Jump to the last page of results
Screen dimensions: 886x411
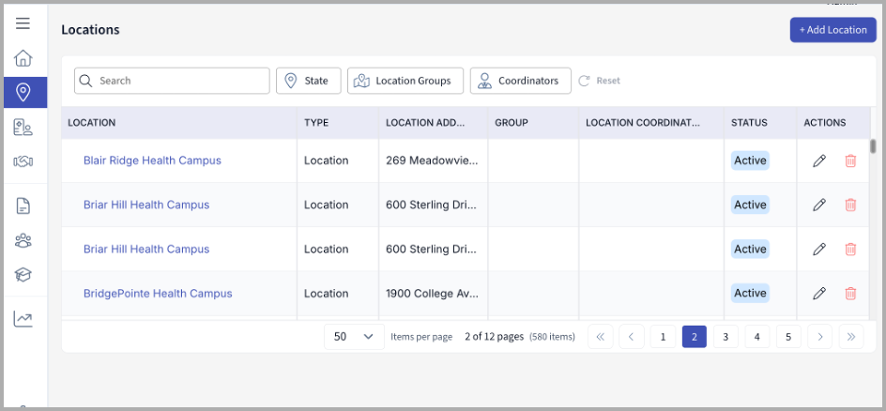[x=851, y=337]
